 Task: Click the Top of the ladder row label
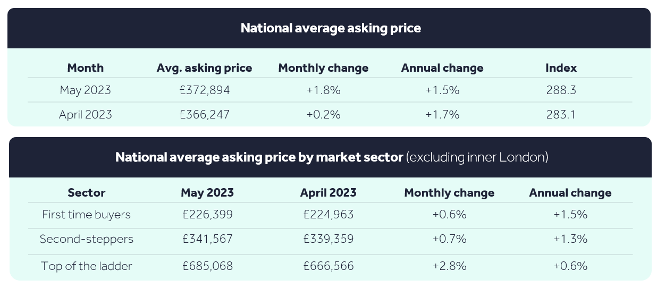coord(87,266)
